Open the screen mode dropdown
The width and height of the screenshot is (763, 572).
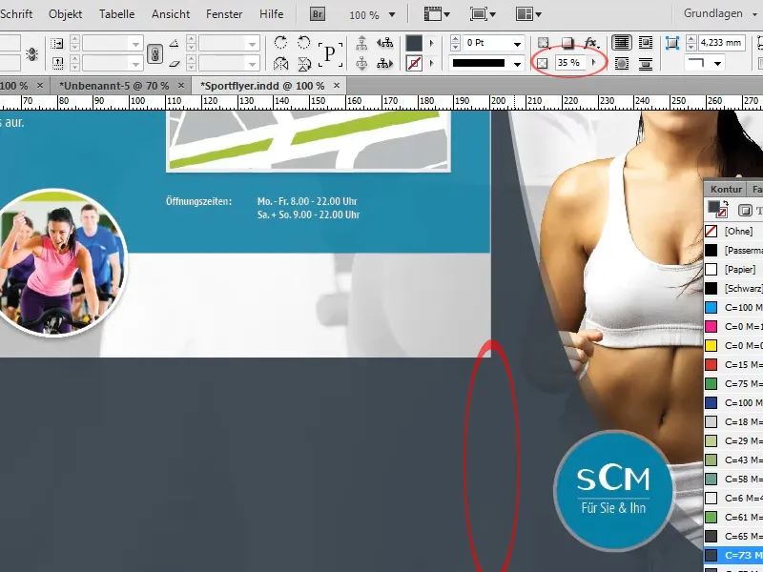[483, 14]
